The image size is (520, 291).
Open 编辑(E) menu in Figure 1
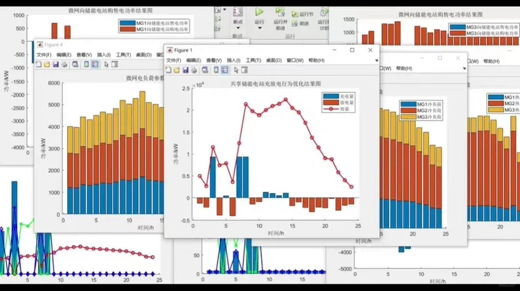[x=194, y=60]
